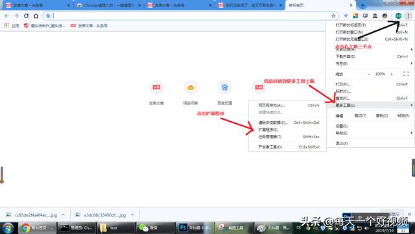Open the 悟空问答 shortcut tile
This screenshot has width=415, height=234.
pos(191,93)
